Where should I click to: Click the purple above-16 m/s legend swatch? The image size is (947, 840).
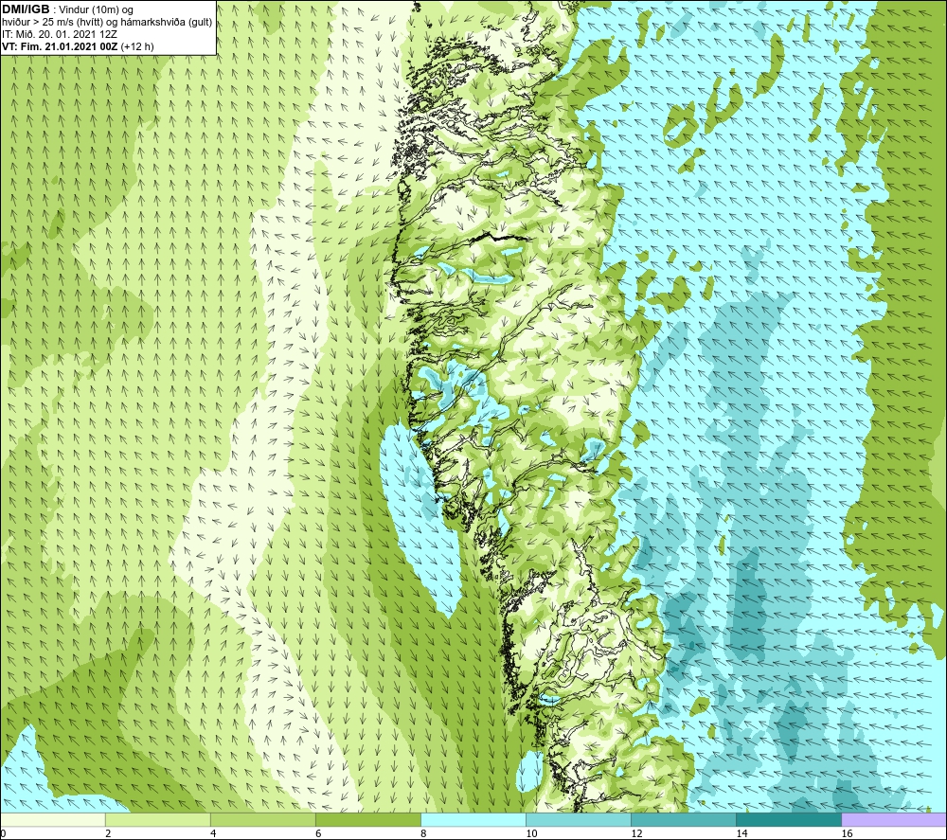pyautogui.click(x=894, y=819)
